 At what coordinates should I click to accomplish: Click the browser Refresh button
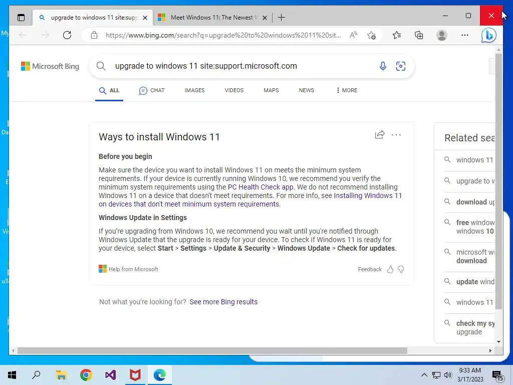(67, 35)
